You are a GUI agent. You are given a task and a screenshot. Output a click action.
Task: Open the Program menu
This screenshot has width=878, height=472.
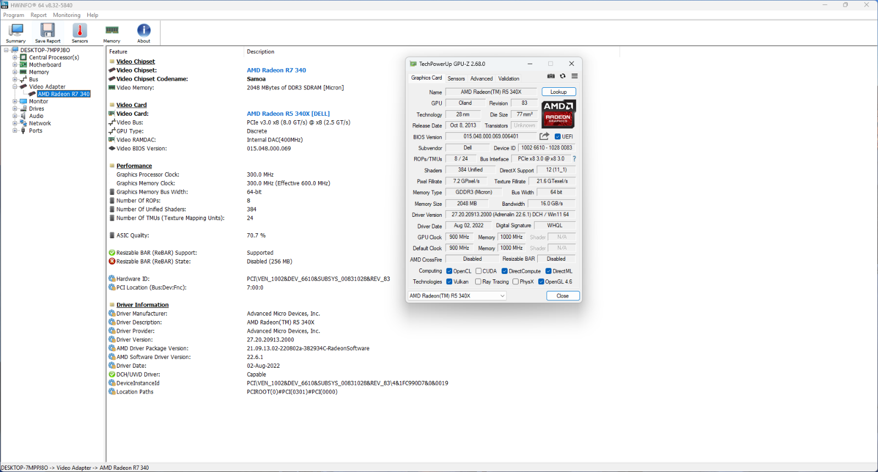pos(14,15)
